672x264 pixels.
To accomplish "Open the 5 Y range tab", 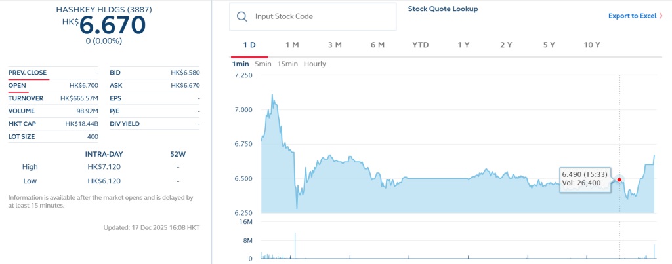I will [x=549, y=45].
